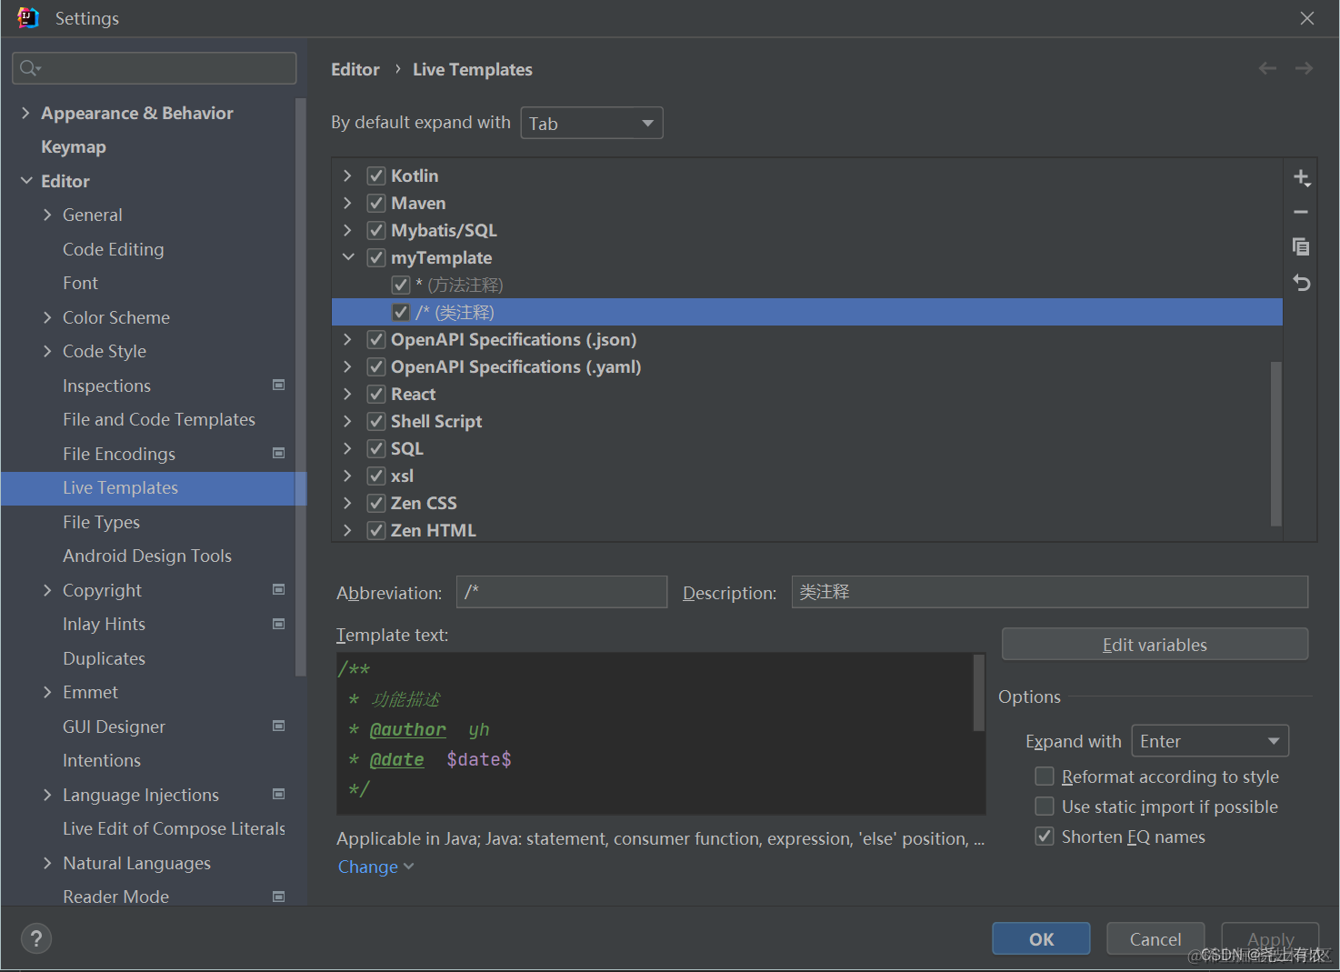Viewport: 1340px width, 972px height.
Task: Collapse the Editor settings section
Action: (25, 181)
